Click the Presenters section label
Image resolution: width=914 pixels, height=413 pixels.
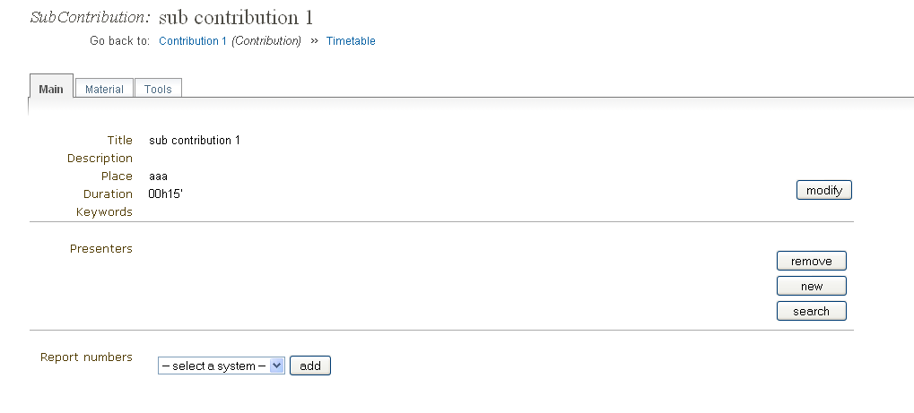click(101, 249)
